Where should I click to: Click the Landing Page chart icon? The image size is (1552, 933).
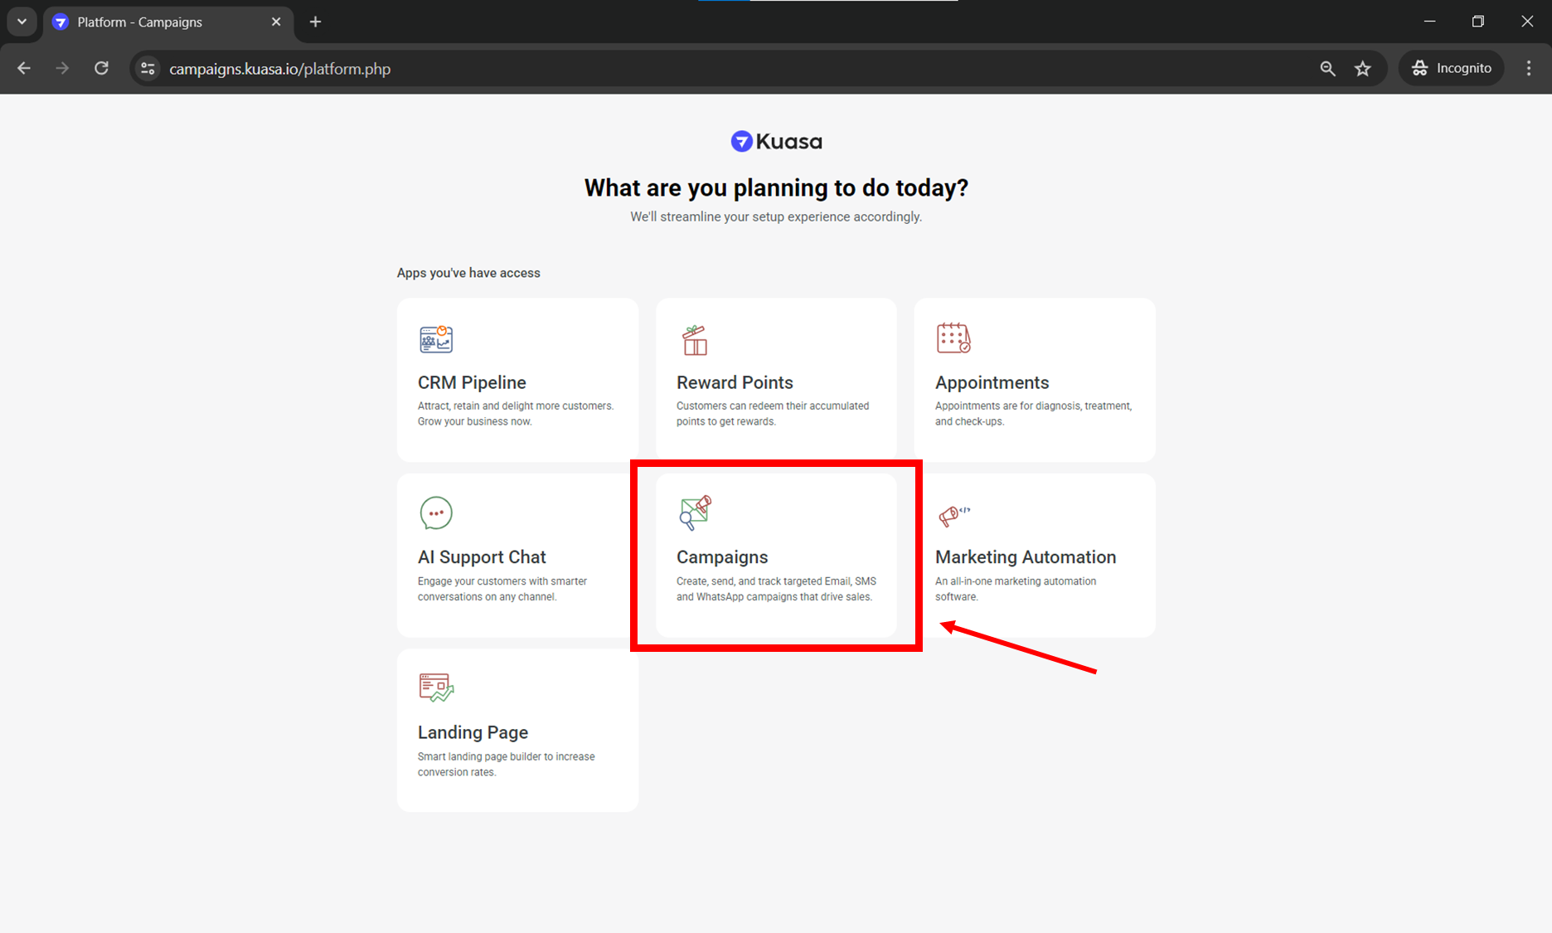coord(436,688)
